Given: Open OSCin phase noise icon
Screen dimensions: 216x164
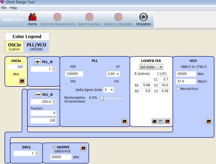Looking at the screenshot, I should point(22,81).
